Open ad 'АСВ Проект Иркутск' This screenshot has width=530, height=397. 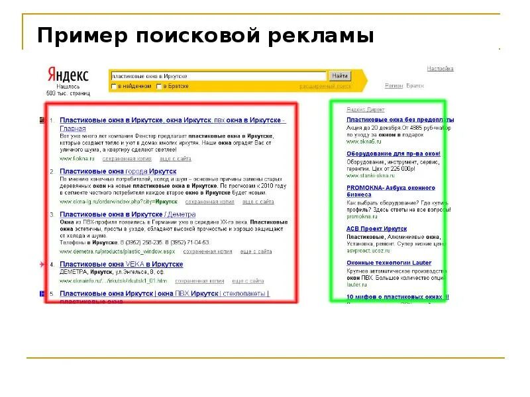pyautogui.click(x=376, y=228)
